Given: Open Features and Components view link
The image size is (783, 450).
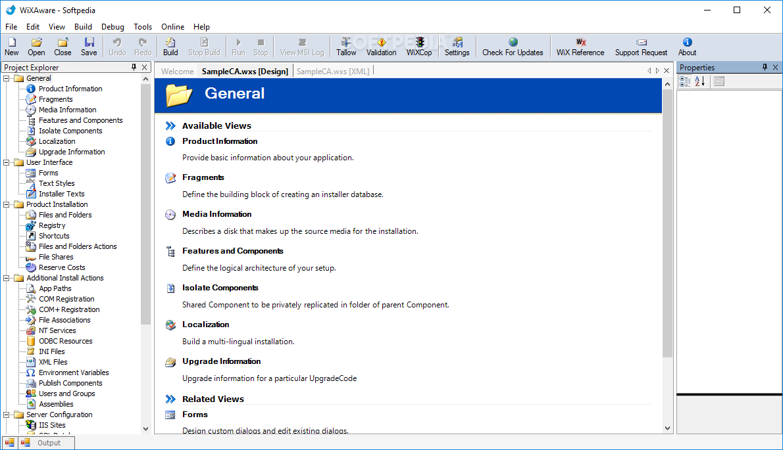Looking at the screenshot, I should coord(233,251).
